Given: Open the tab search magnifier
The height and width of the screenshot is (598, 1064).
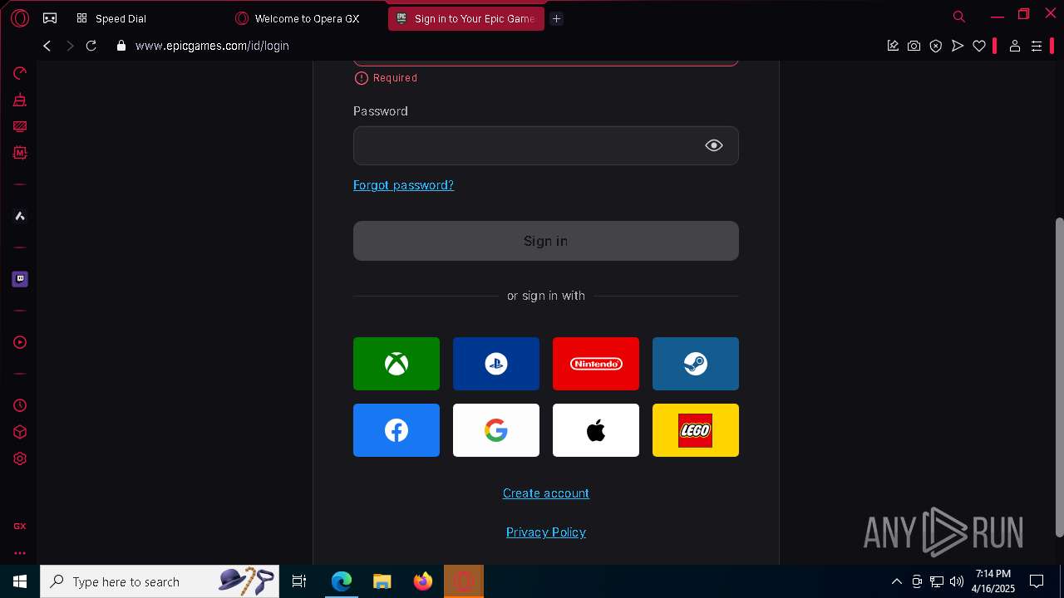Looking at the screenshot, I should tap(959, 17).
